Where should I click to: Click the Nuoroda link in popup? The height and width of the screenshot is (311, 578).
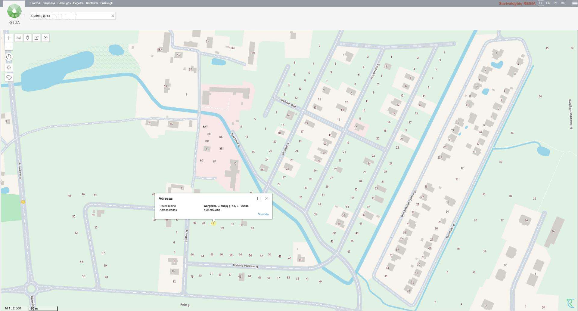(x=263, y=214)
